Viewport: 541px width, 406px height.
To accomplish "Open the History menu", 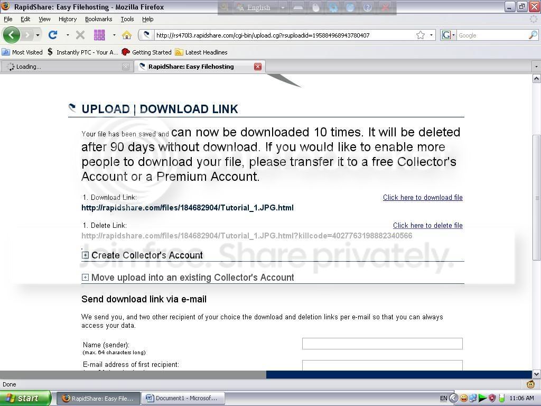I will 68,19.
